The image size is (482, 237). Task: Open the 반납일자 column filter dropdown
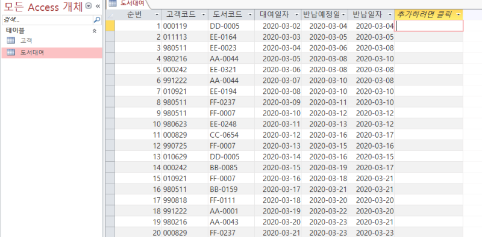pos(390,14)
